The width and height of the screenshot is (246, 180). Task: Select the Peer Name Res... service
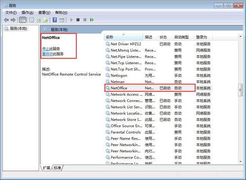tap(158, 139)
